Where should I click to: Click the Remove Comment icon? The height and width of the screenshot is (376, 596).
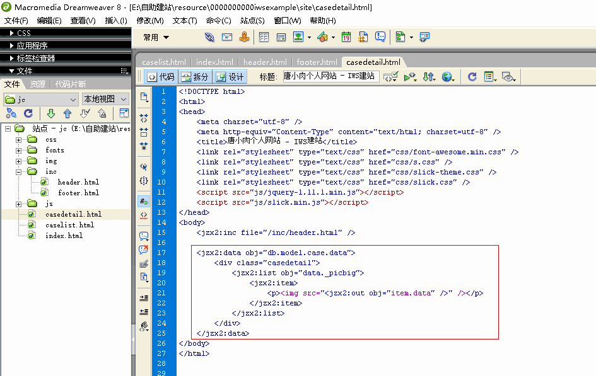144,249
